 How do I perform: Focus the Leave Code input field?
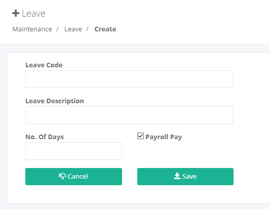tap(129, 79)
